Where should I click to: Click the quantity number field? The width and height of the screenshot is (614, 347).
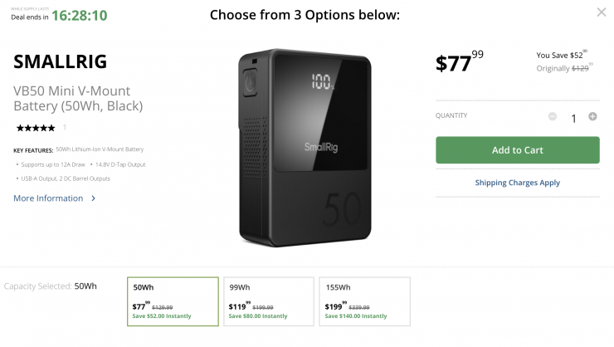[573, 119]
